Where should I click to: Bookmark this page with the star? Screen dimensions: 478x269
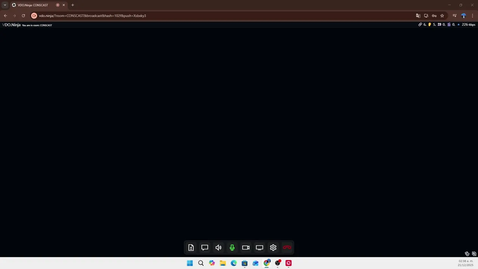click(x=442, y=16)
